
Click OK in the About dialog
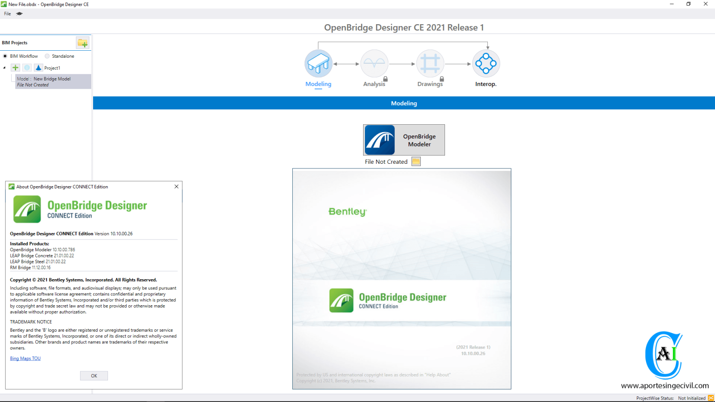(x=94, y=375)
